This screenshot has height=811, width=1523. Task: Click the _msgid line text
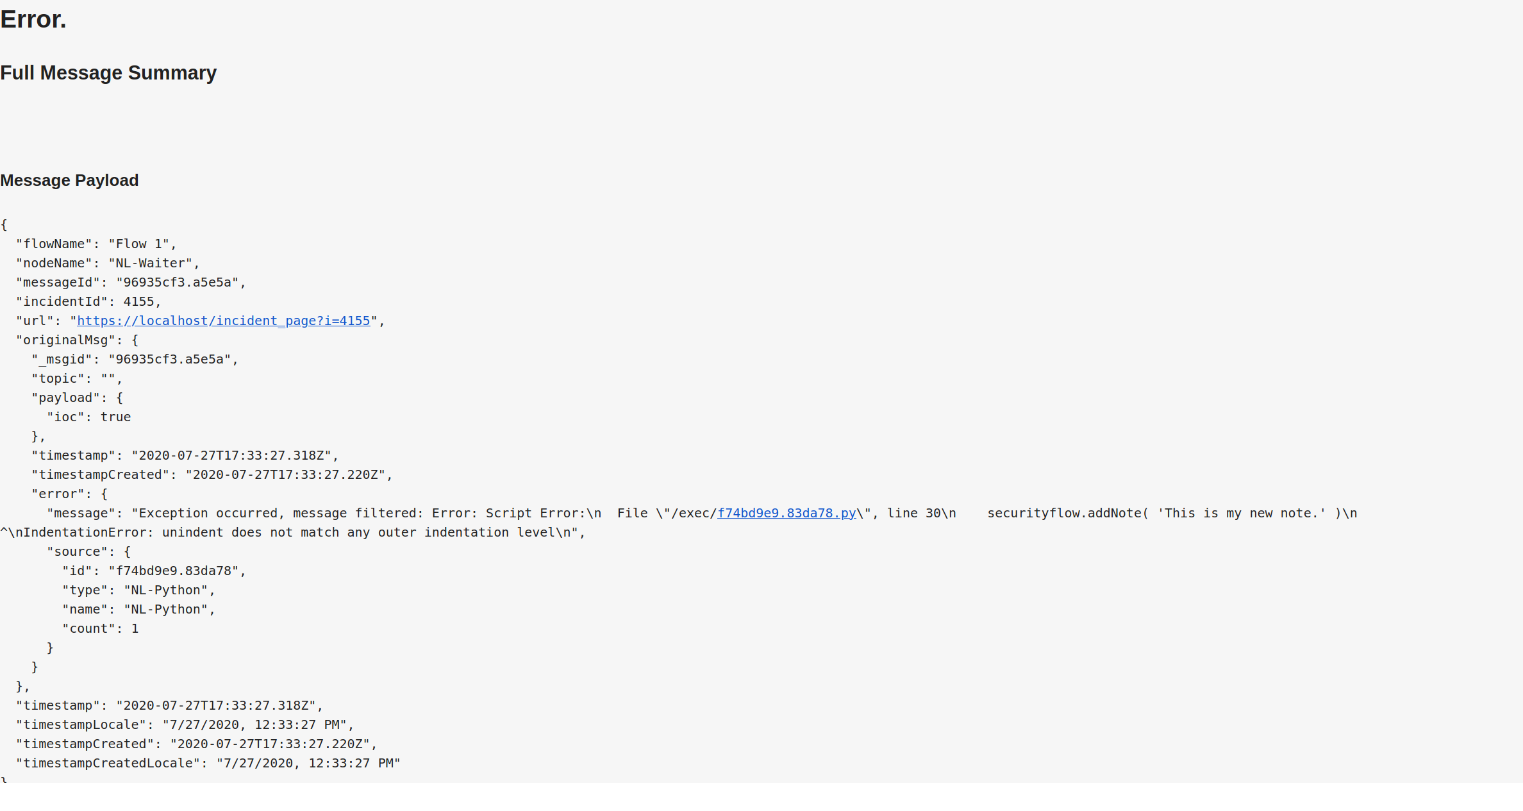(135, 359)
